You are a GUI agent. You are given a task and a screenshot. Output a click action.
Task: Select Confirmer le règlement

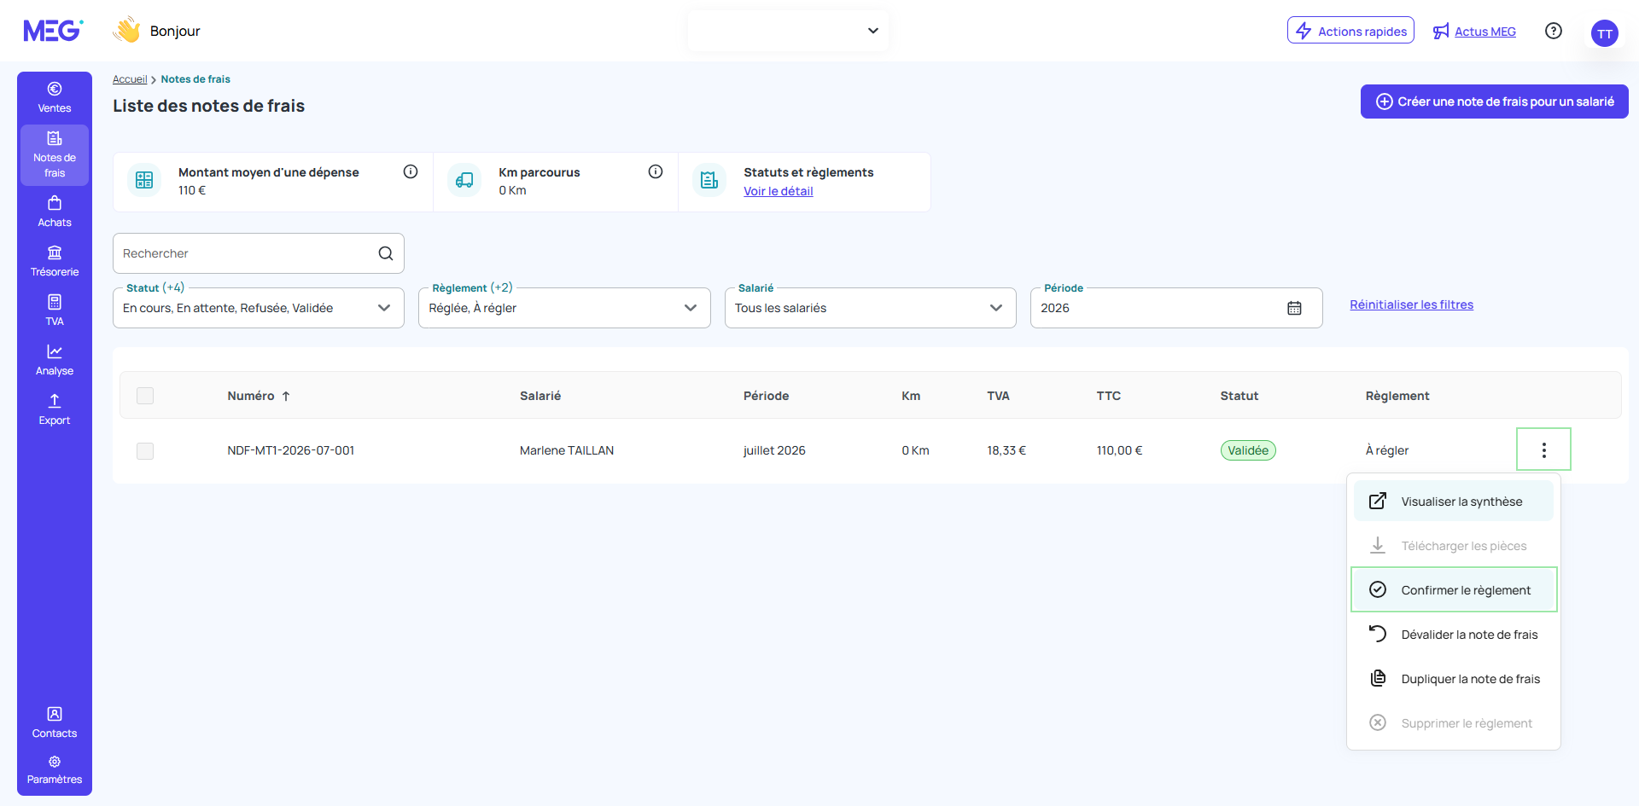click(x=1454, y=590)
